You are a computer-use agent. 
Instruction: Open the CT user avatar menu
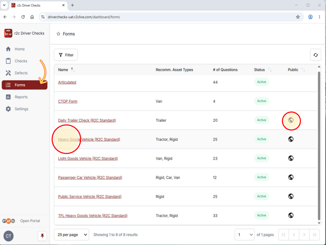click(x=9, y=236)
